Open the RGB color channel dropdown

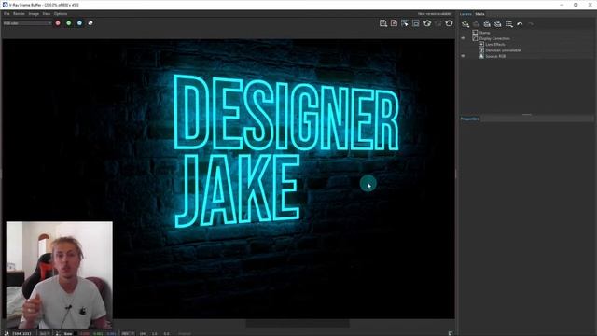[x=27, y=23]
